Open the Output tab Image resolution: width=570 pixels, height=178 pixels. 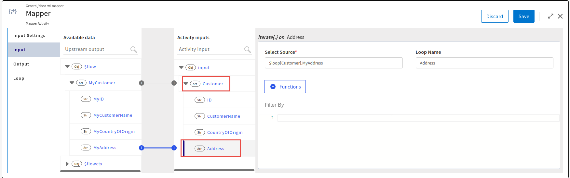(21, 64)
